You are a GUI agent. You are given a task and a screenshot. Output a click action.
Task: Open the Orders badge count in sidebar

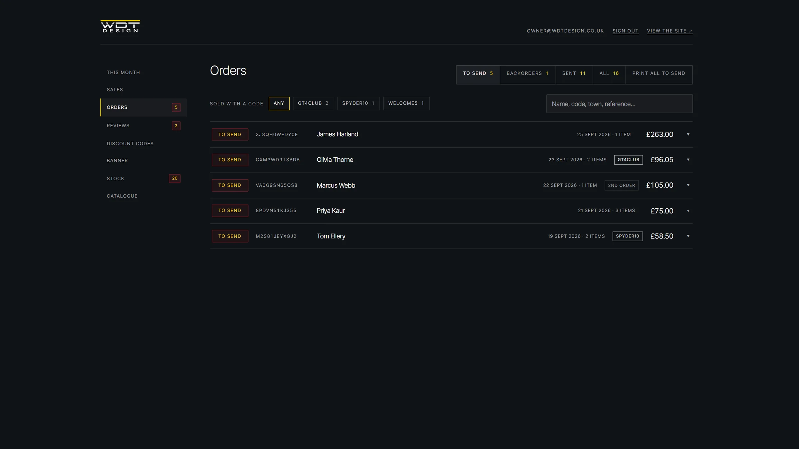(176, 107)
